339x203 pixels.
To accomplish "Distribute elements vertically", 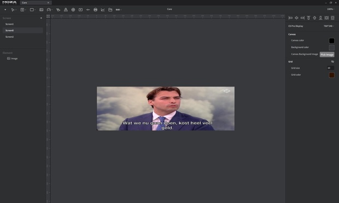I will 333,18.
